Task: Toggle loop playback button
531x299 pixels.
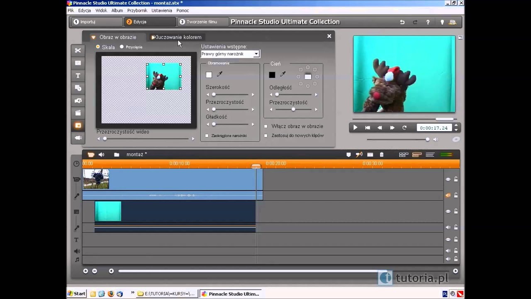Action: pos(404,128)
